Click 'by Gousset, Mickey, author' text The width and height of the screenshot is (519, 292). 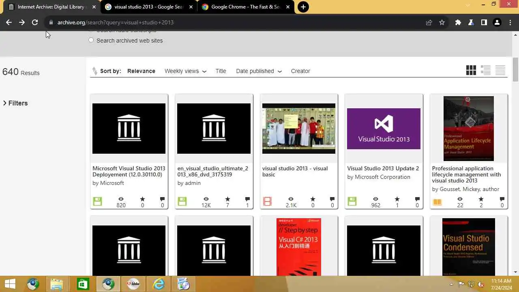click(x=465, y=189)
